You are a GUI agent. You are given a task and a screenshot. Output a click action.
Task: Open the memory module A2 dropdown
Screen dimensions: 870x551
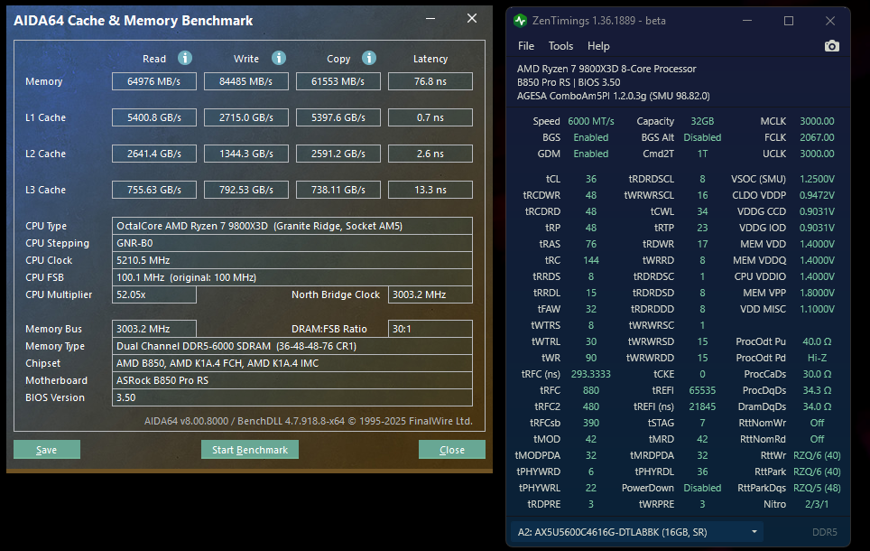[636, 531]
